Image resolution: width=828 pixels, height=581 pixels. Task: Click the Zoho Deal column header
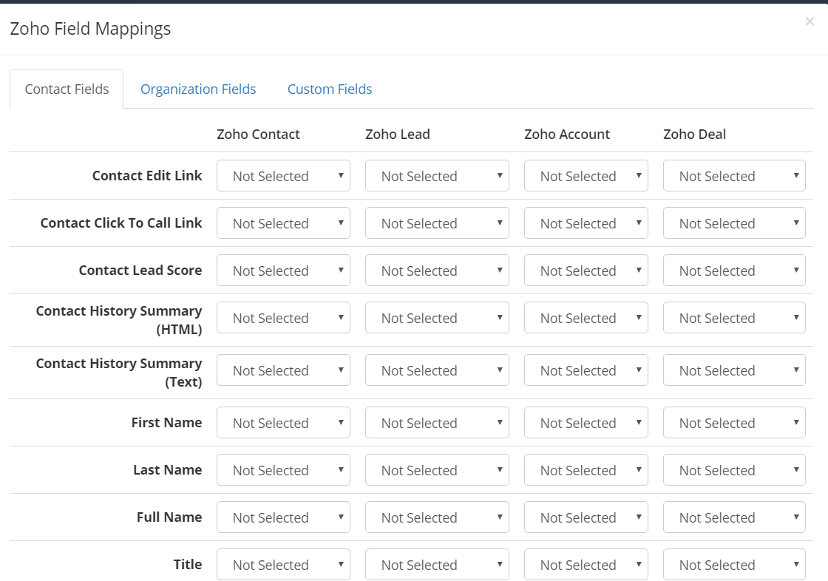(x=694, y=134)
